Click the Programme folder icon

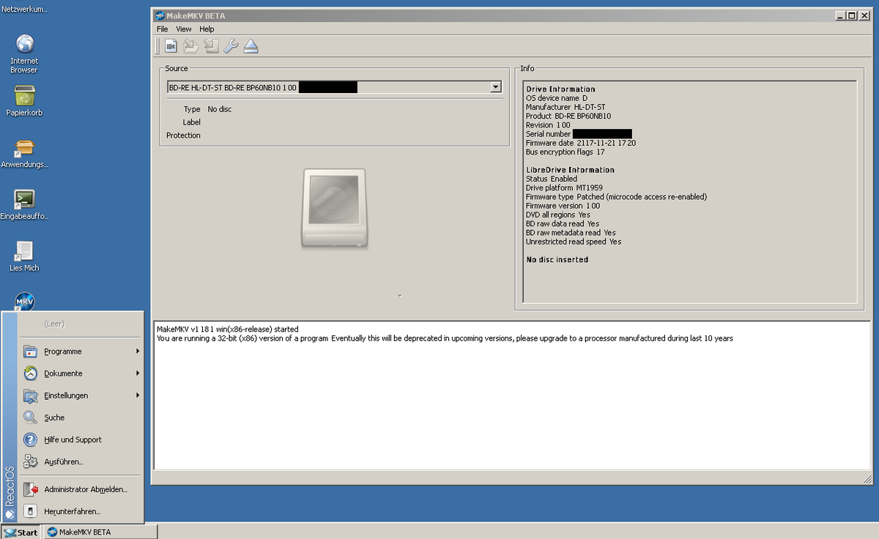coord(30,352)
